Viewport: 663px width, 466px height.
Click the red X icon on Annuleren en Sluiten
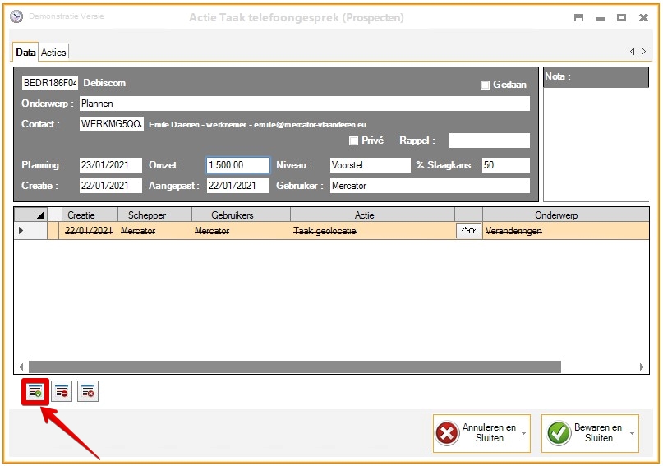(447, 433)
